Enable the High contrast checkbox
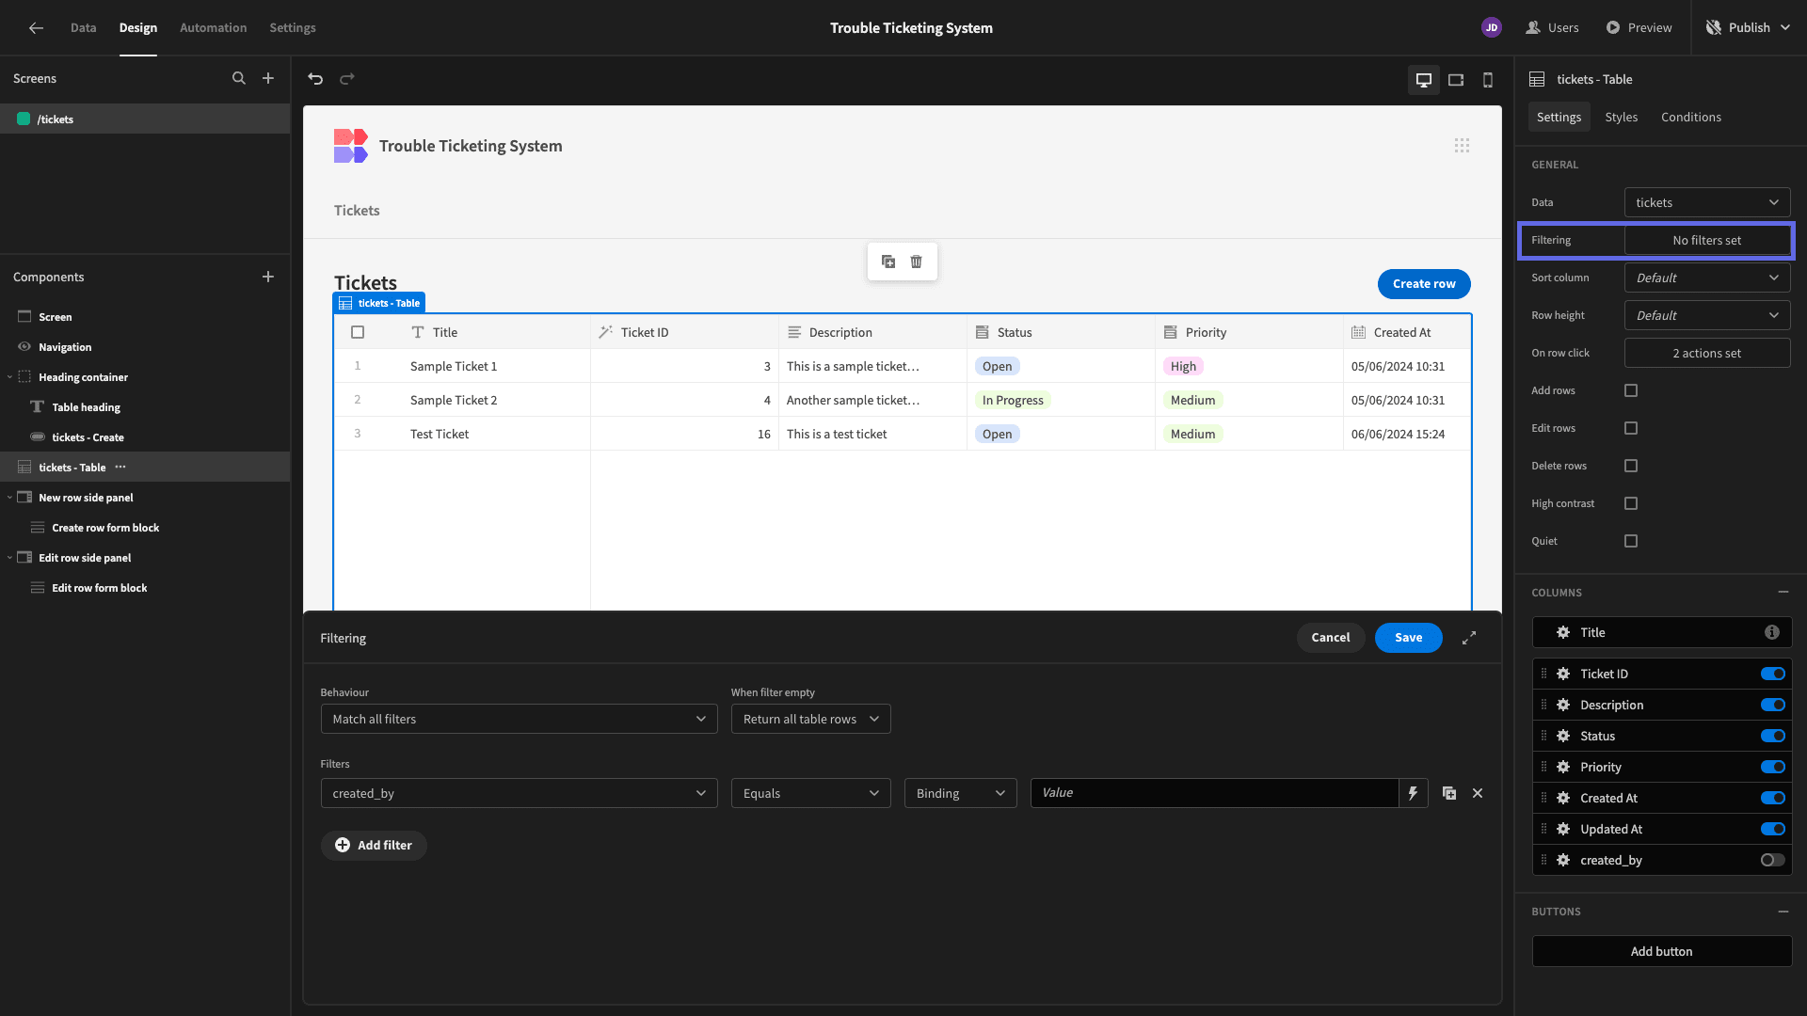This screenshot has height=1016, width=1807. point(1631,503)
